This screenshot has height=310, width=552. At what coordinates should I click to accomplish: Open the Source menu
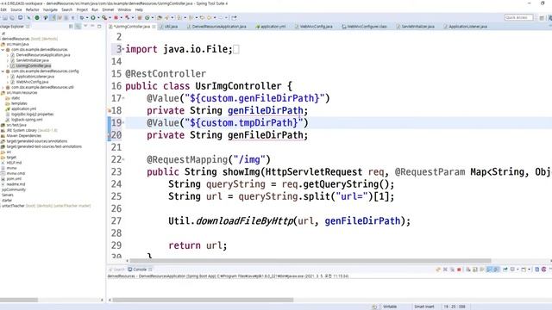tap(16, 9)
